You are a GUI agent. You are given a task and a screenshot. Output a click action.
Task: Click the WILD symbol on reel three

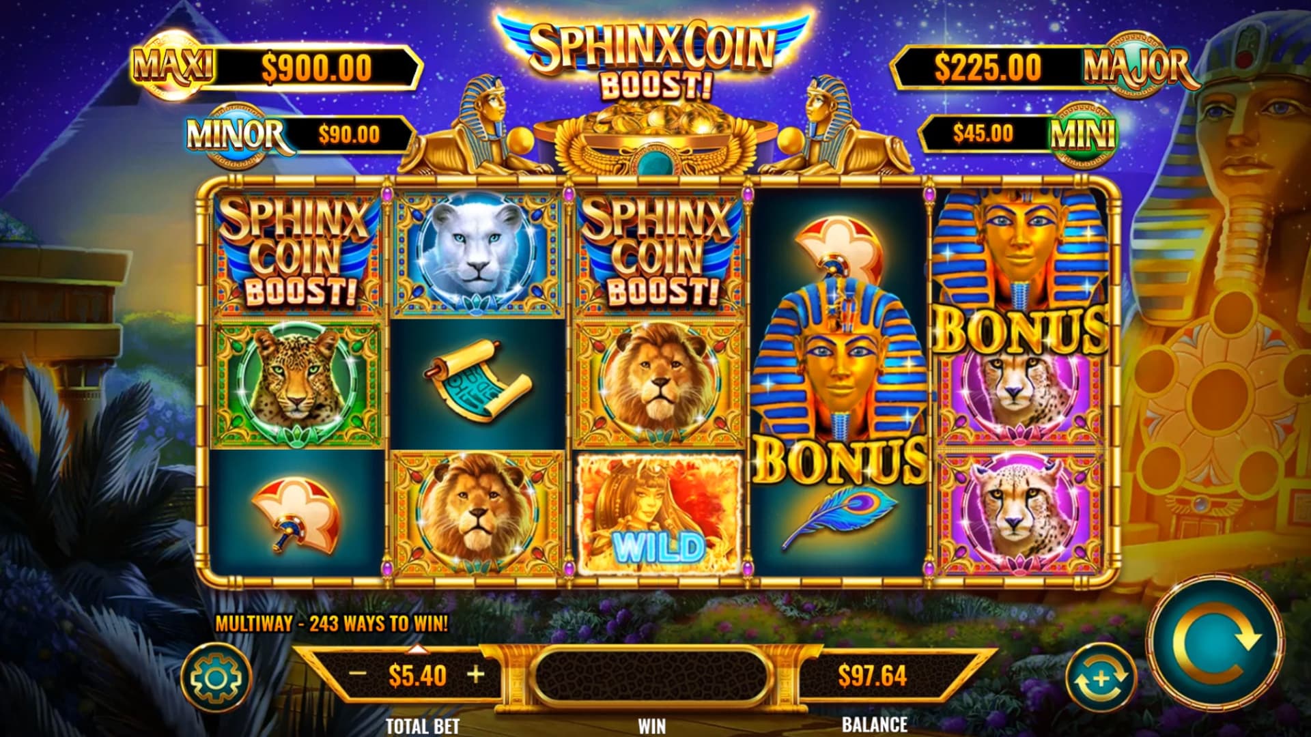coord(659,513)
